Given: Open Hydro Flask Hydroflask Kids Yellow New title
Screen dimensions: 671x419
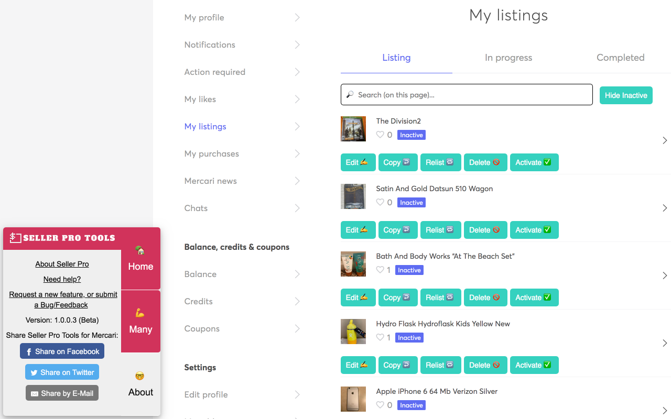Looking at the screenshot, I should point(443,324).
